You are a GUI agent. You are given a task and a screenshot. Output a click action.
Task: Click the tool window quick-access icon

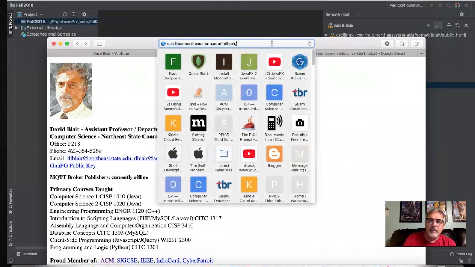point(11,261)
